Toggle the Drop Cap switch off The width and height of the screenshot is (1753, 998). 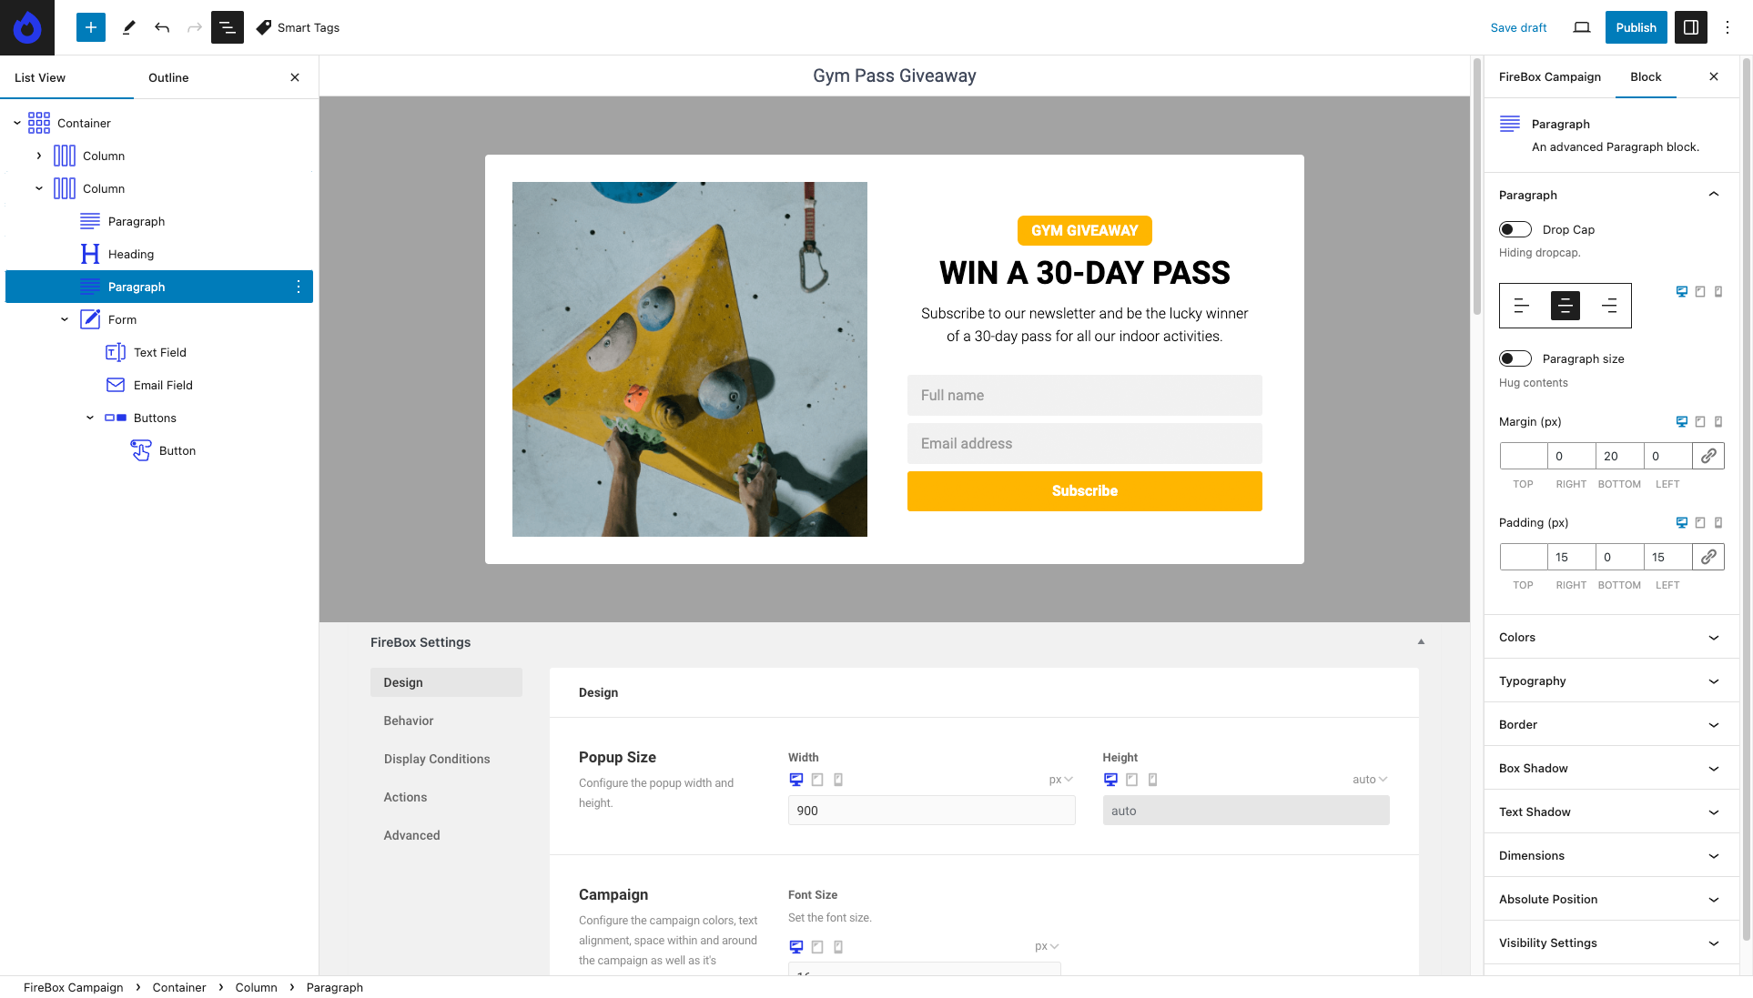coord(1514,228)
